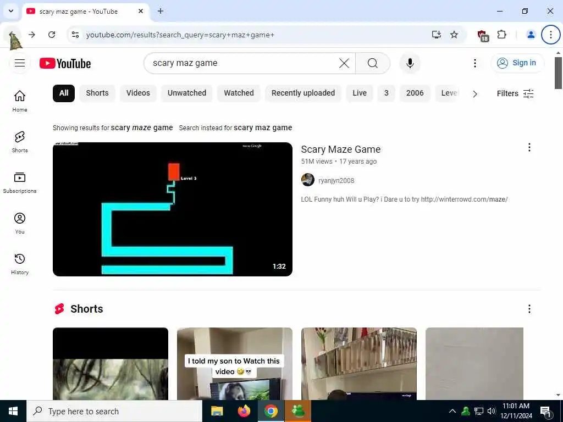Show hidden system tray icons
Viewport: 563px width, 422px height.
click(x=452, y=411)
